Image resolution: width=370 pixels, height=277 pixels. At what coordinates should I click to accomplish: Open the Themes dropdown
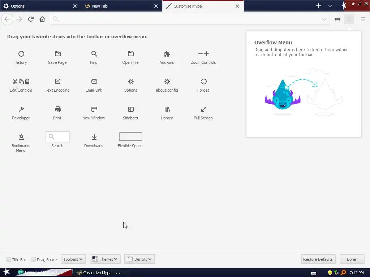tap(105, 259)
